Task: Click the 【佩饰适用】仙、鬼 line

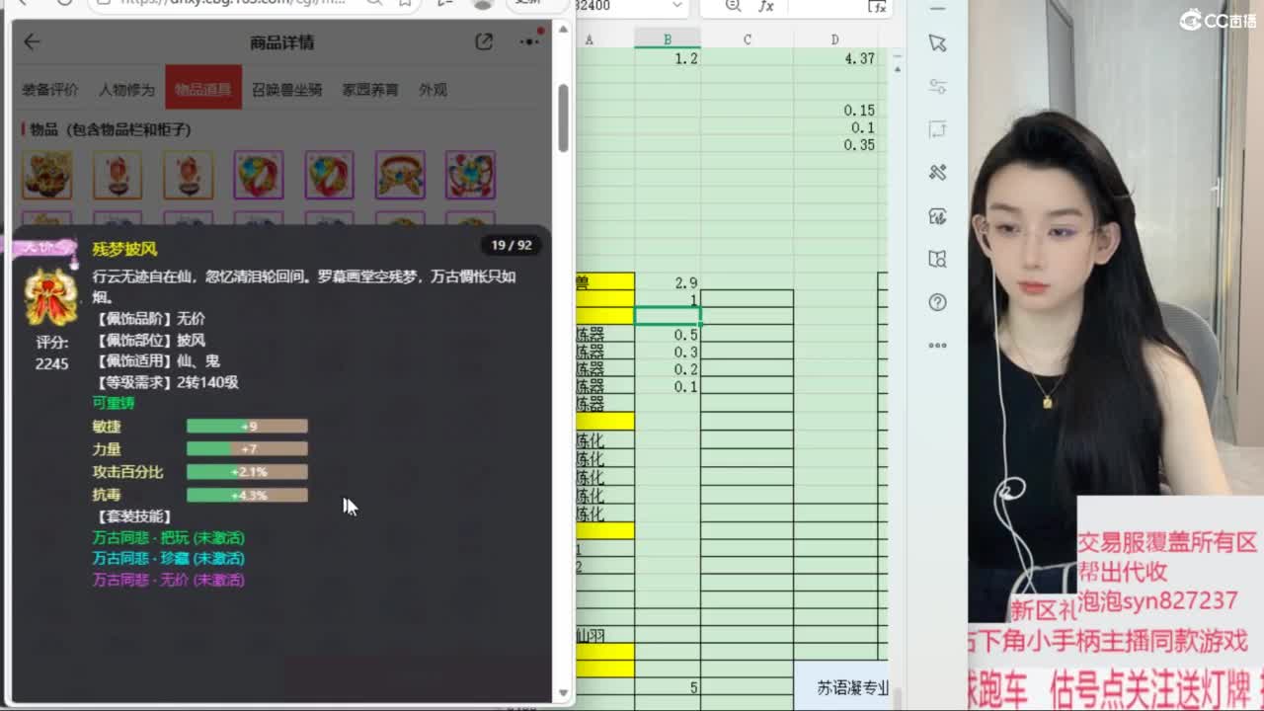Action: point(156,361)
